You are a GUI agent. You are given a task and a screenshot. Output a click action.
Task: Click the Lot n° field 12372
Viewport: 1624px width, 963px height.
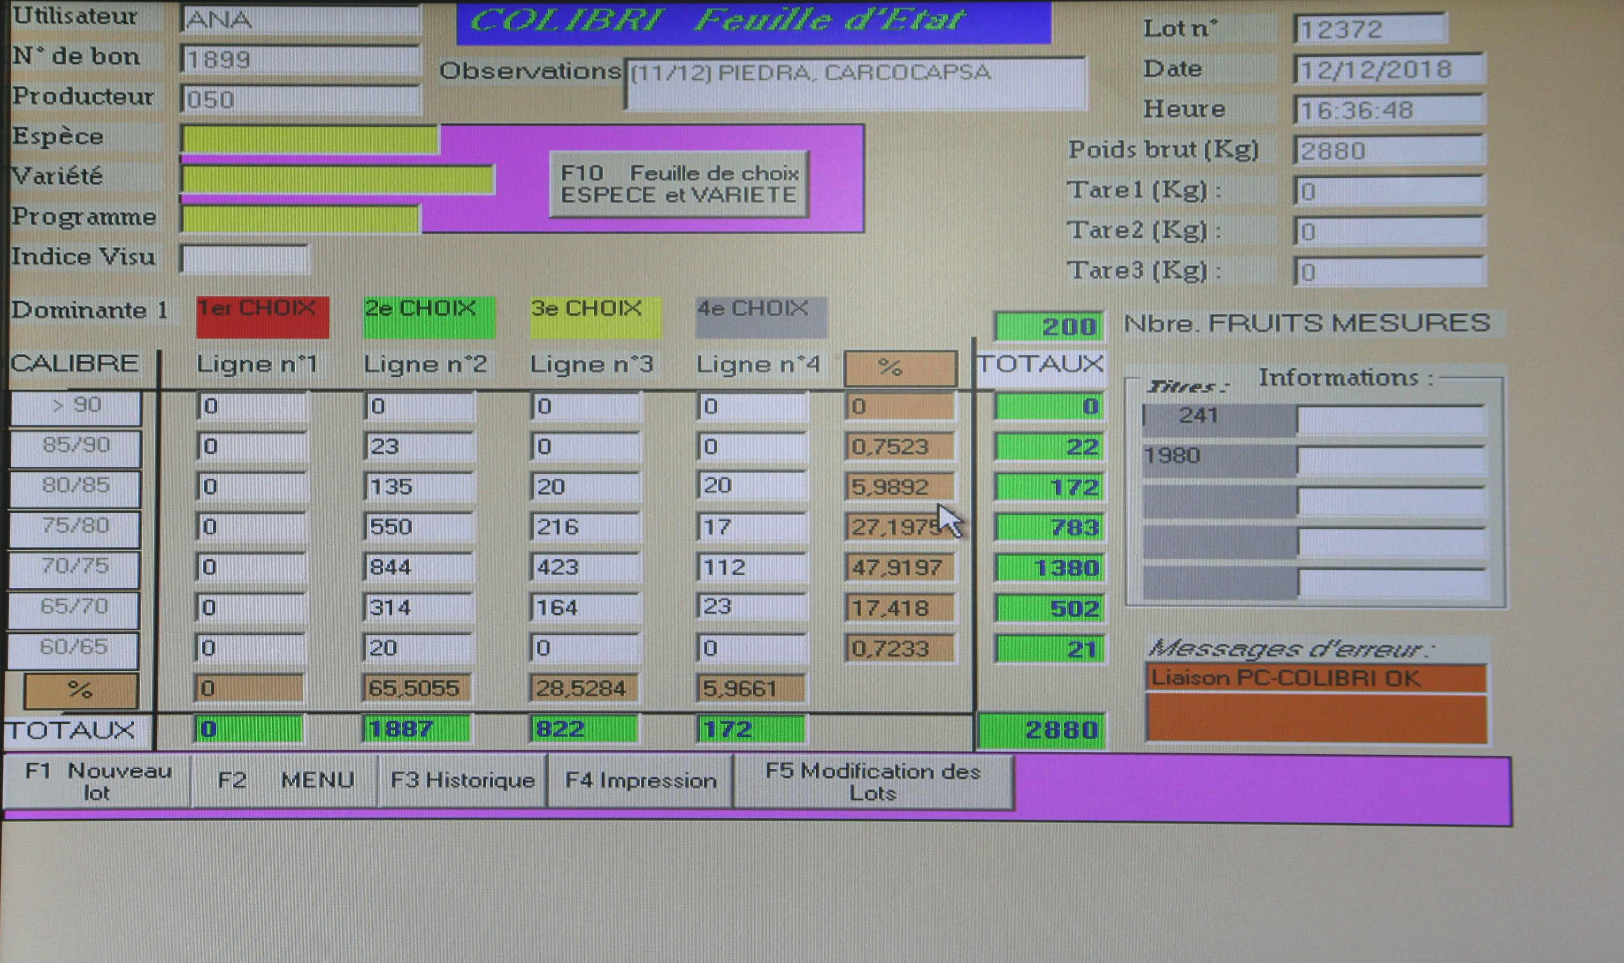click(x=1371, y=29)
